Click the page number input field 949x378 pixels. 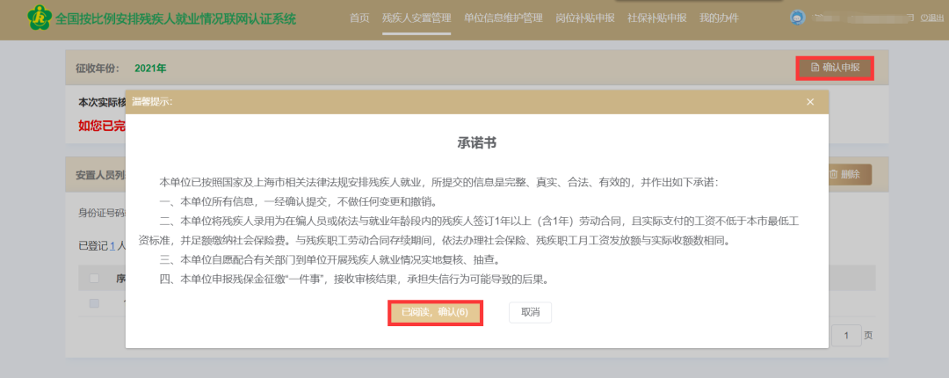(x=845, y=336)
